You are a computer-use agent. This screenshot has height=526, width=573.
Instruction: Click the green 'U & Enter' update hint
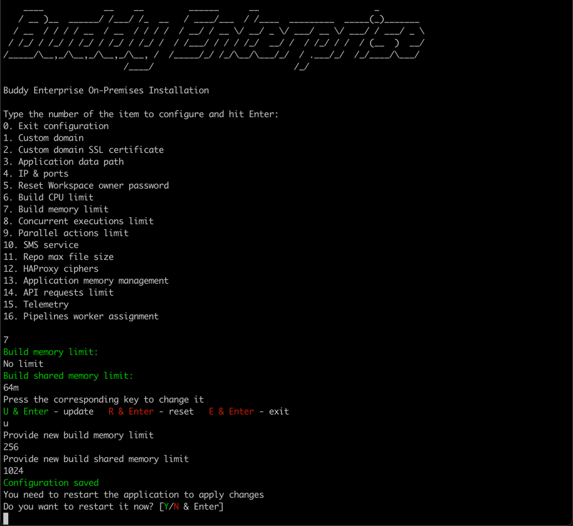pos(26,411)
